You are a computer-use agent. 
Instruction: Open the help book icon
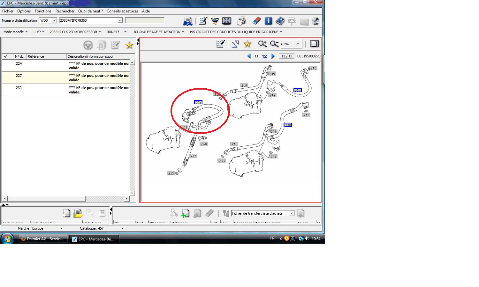pyautogui.click(x=280, y=21)
